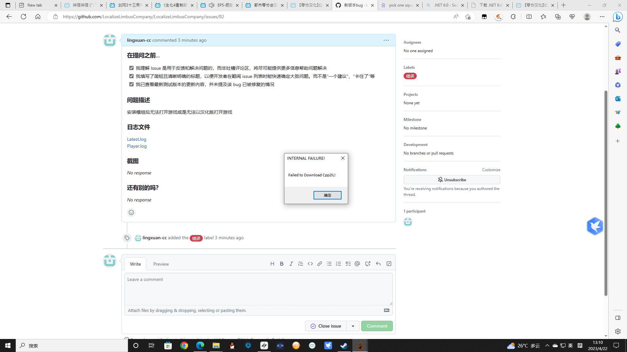Expand the Close issue dropdown arrow
This screenshot has width=627, height=352.
[353, 326]
